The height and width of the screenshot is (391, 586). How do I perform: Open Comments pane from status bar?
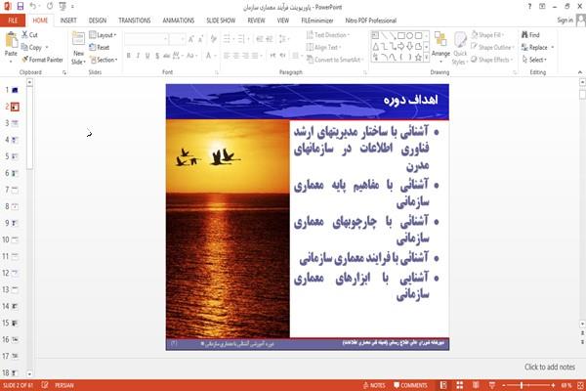click(x=410, y=385)
